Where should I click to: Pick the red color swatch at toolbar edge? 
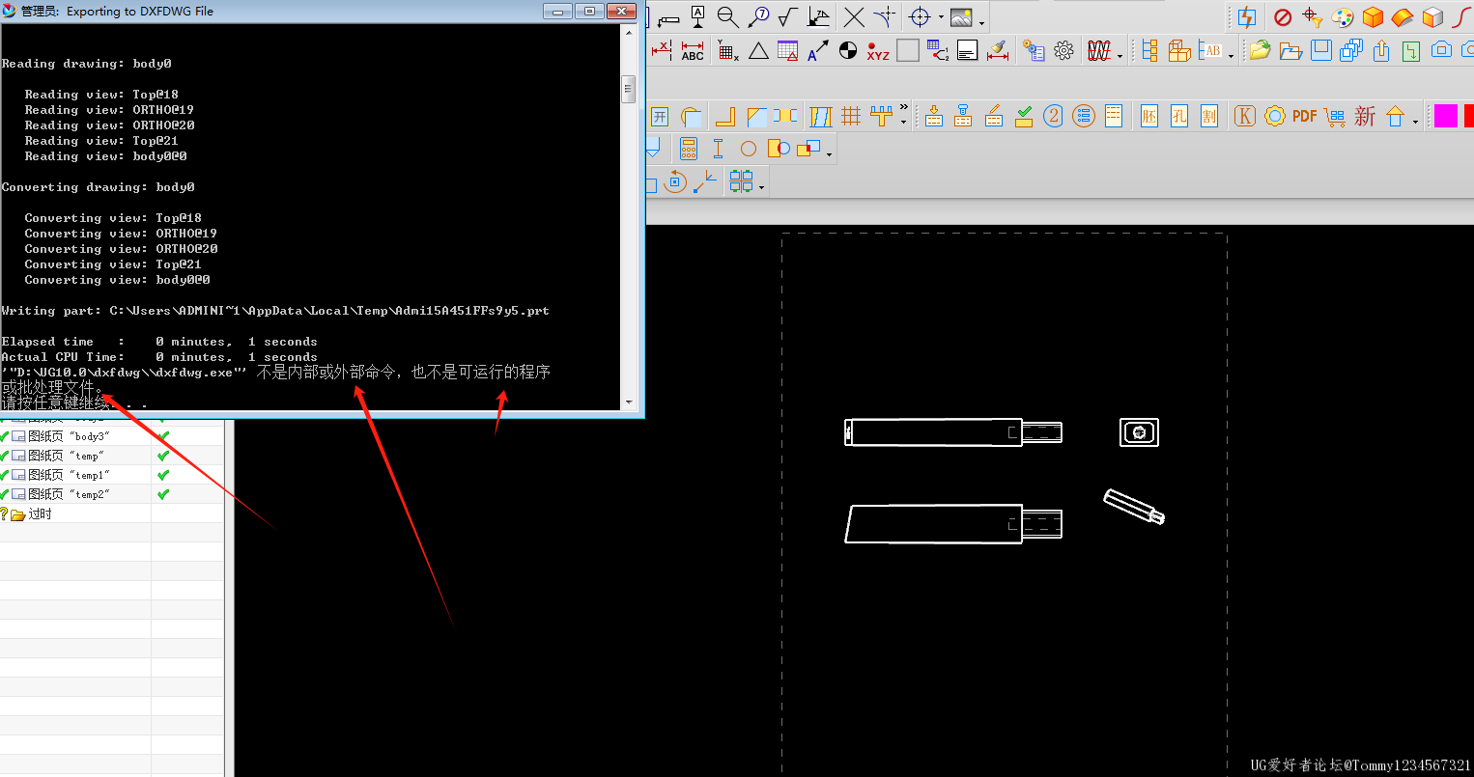click(1469, 116)
